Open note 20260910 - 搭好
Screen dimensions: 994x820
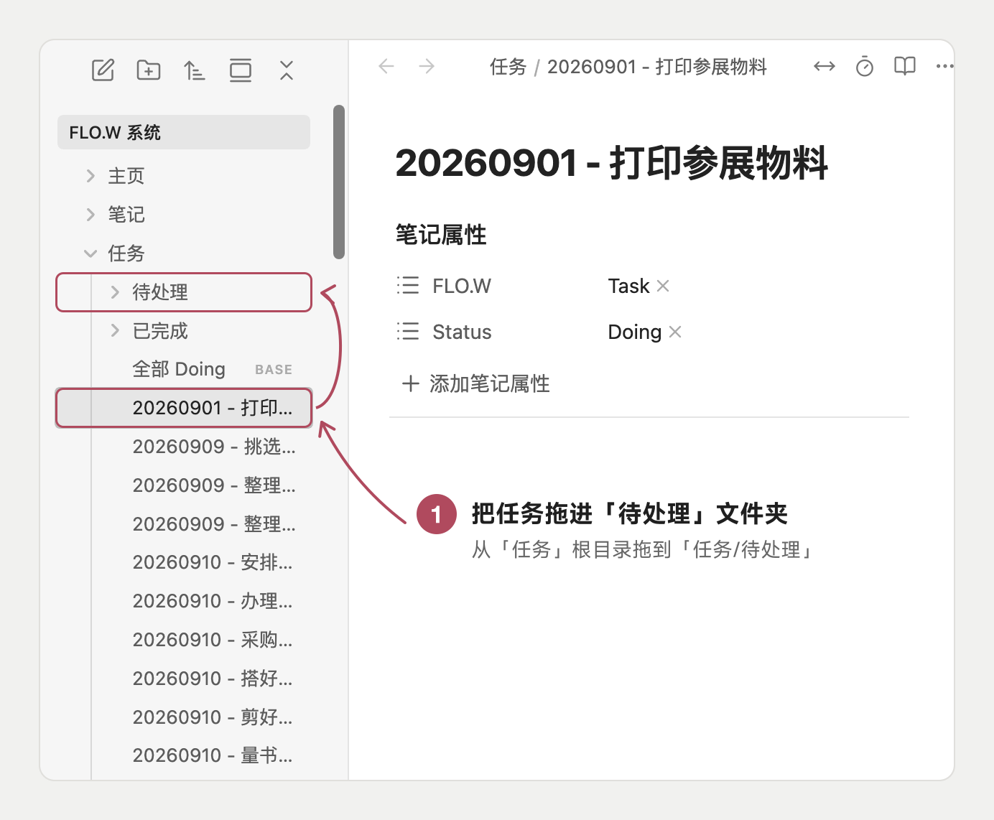click(184, 679)
